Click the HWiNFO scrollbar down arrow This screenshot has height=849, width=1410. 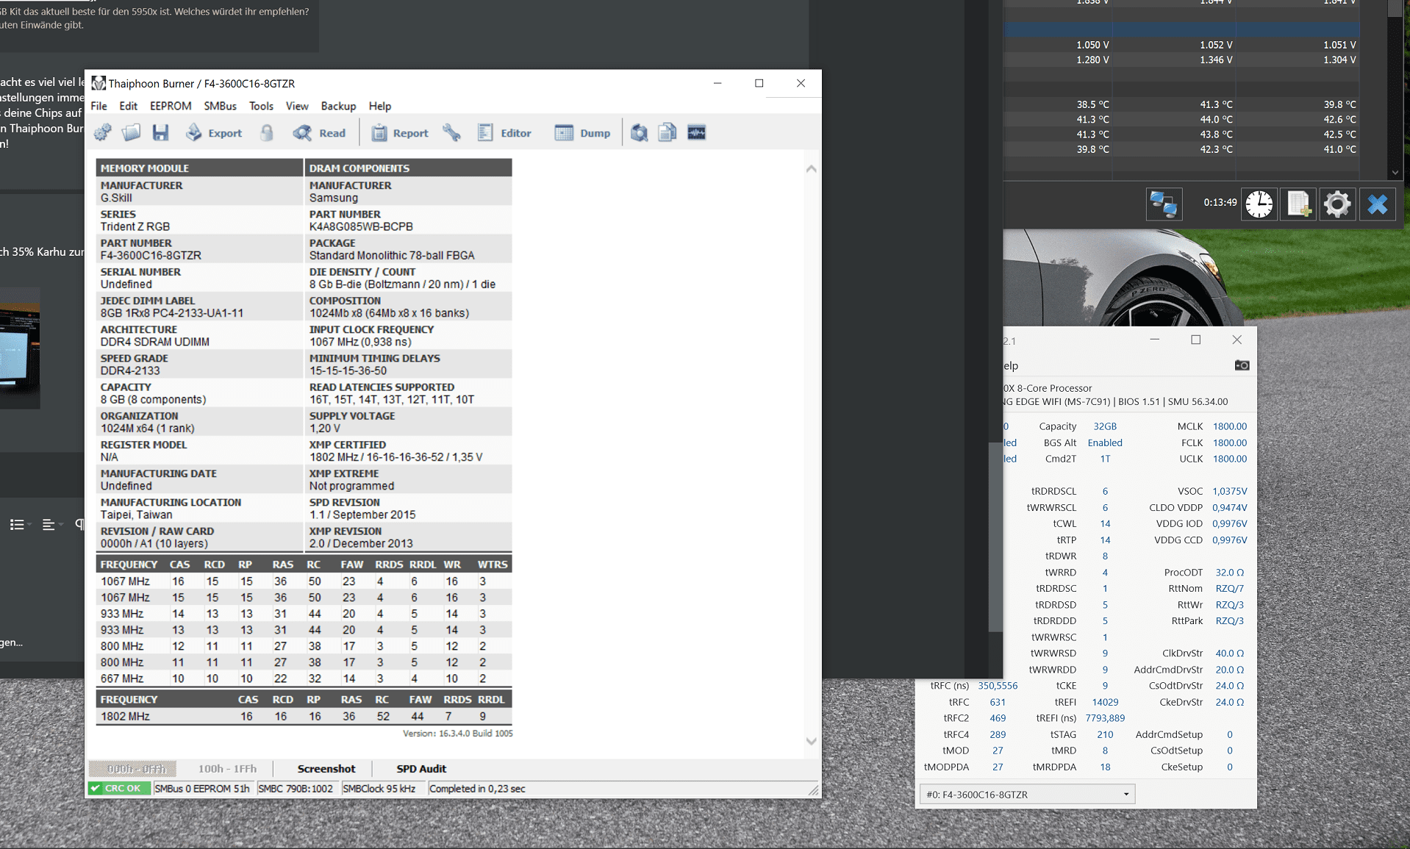1395,173
